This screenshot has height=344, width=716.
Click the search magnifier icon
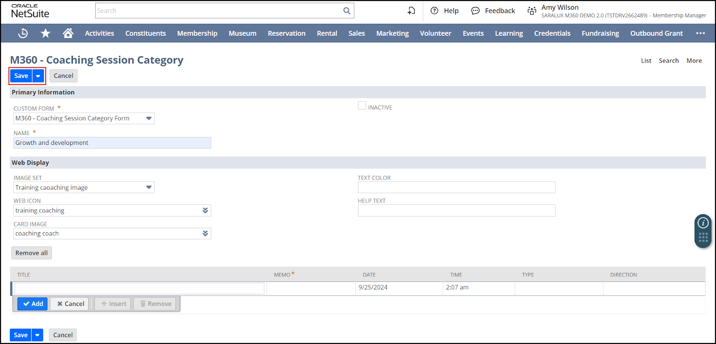point(347,11)
